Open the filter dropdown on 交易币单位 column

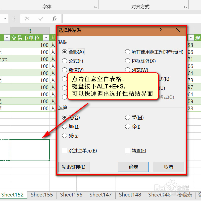point(46,38)
